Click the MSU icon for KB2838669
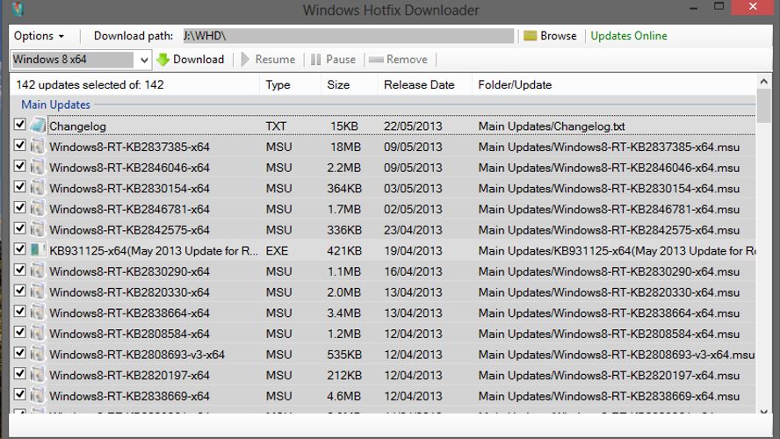The image size is (780, 439). coord(37,396)
